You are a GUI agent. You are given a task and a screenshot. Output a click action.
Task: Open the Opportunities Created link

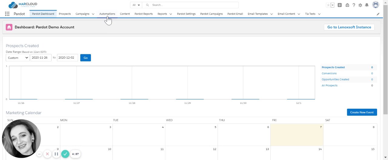[x=335, y=79]
